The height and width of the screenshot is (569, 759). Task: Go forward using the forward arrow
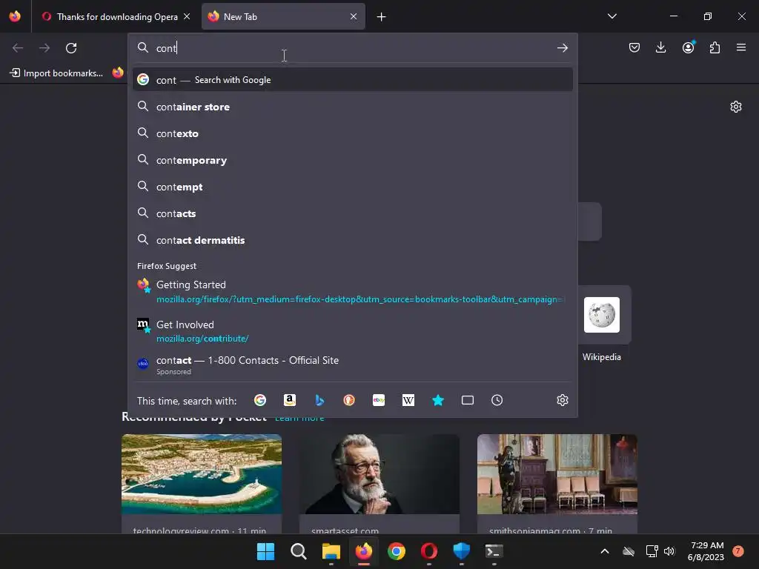tap(44, 48)
